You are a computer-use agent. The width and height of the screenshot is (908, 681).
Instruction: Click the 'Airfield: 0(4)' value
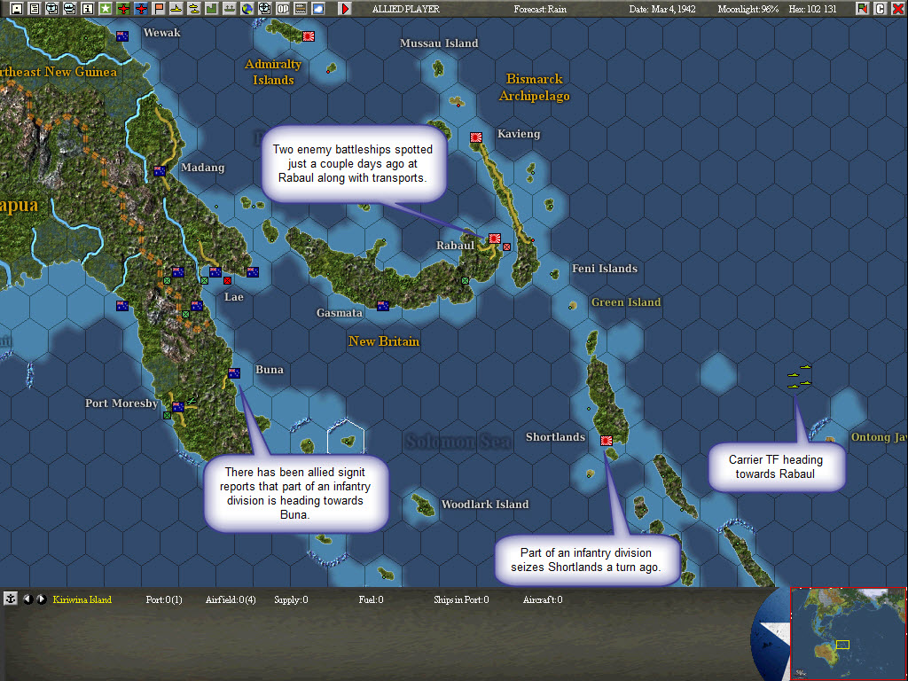[231, 599]
